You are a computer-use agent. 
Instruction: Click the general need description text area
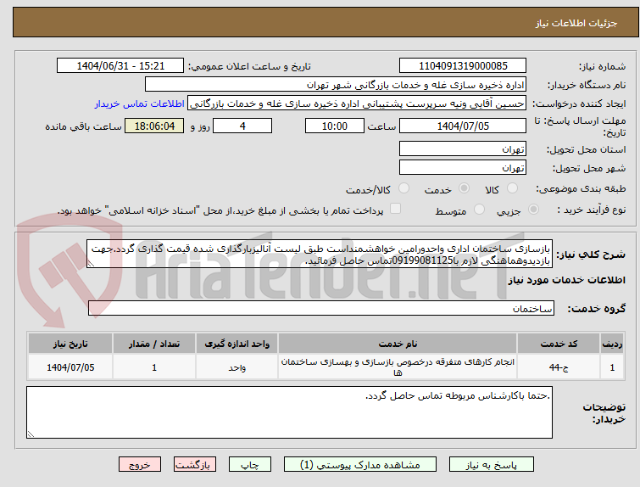point(320,255)
